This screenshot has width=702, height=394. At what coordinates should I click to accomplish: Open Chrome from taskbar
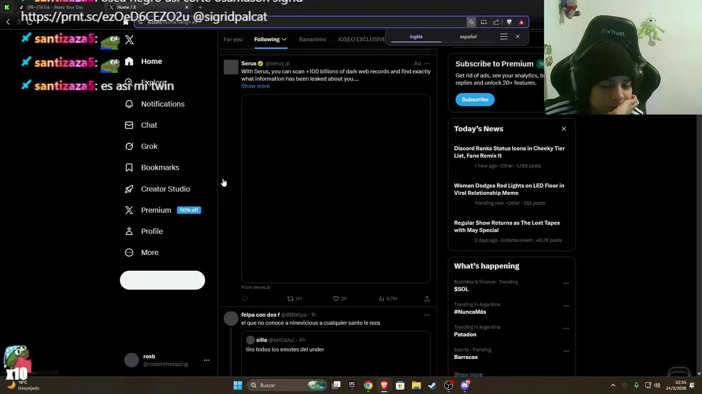click(x=368, y=385)
